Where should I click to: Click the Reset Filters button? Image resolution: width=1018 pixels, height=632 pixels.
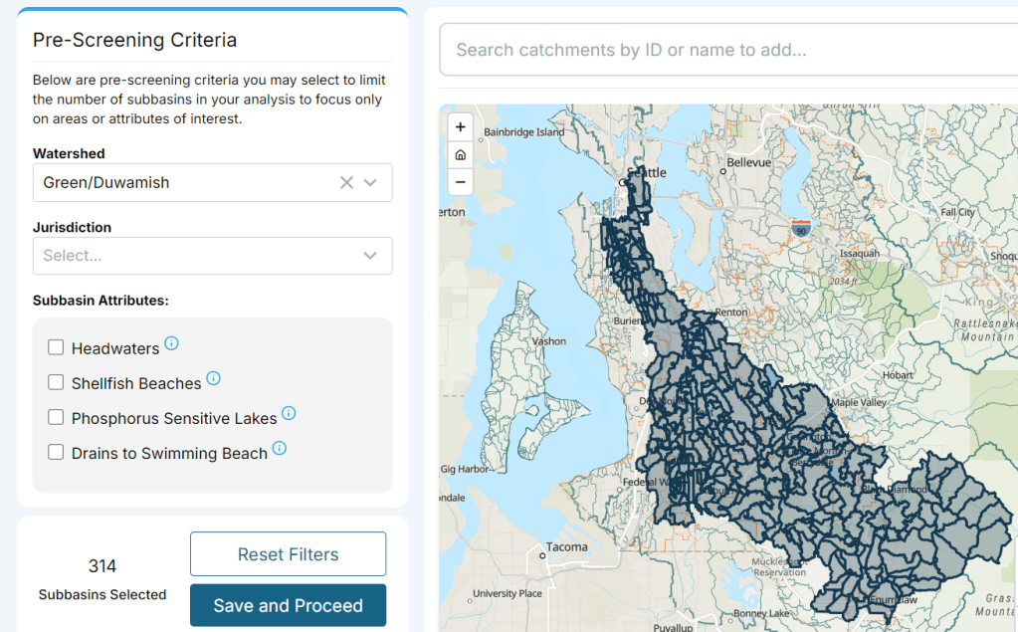[288, 554]
